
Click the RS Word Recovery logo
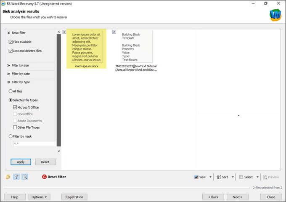[275, 15]
